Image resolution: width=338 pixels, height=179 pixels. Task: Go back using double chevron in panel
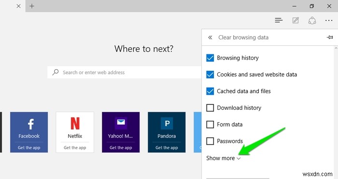pos(210,38)
